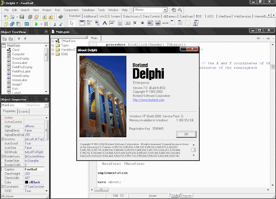
Task: Switch to Events tab in Object Inspector
Action: pos(23,111)
